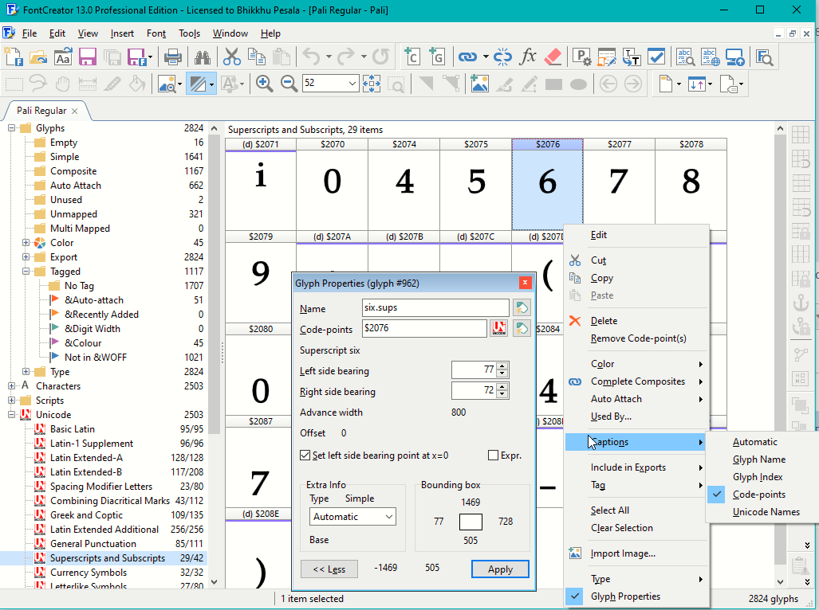Choose Automatic caption option
This screenshot has width=819, height=610.
pyautogui.click(x=754, y=442)
